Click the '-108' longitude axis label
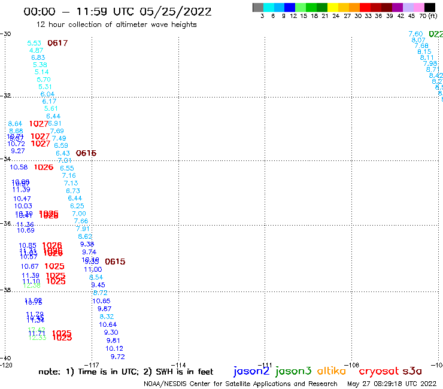 [x=351, y=365]
